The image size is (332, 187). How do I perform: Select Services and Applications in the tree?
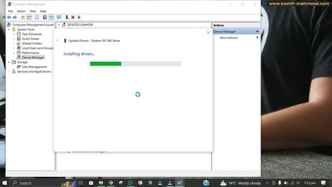[34, 72]
